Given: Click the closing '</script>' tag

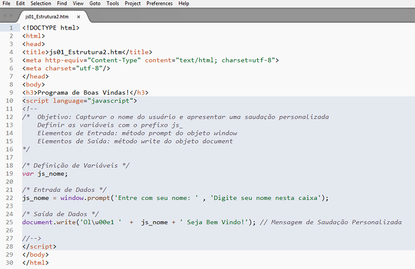Looking at the screenshot, I should (39, 247).
